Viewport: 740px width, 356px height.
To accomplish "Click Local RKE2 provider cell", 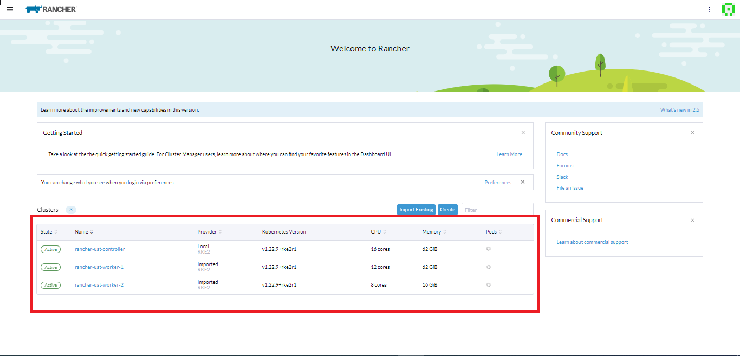I will [x=204, y=249].
